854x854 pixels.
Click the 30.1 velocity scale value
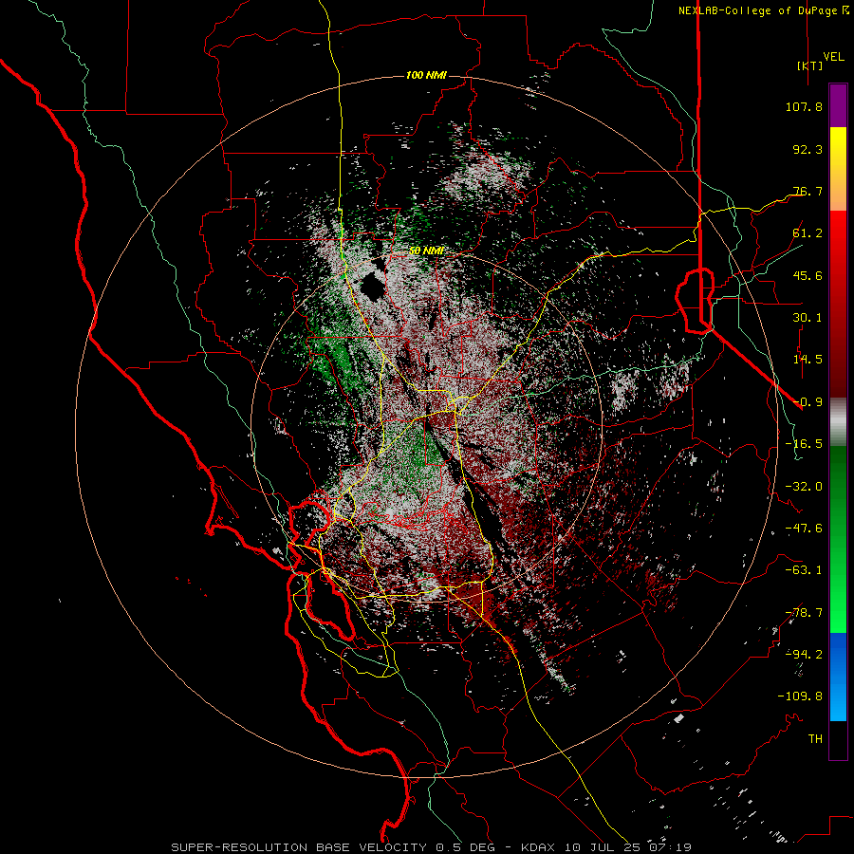[x=808, y=318]
